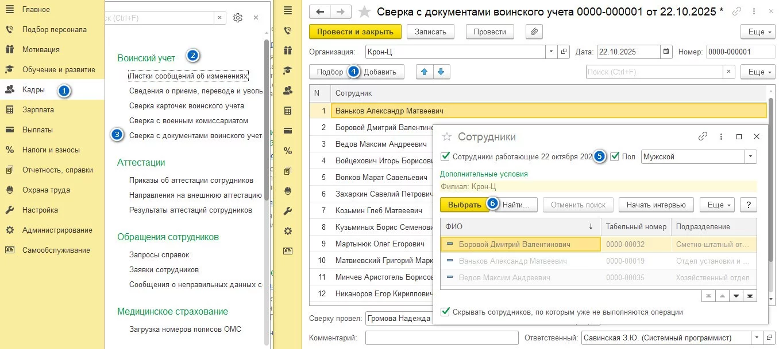Image resolution: width=779 pixels, height=349 pixels.
Task: Open the calendar picker for Дата
Action: click(666, 52)
